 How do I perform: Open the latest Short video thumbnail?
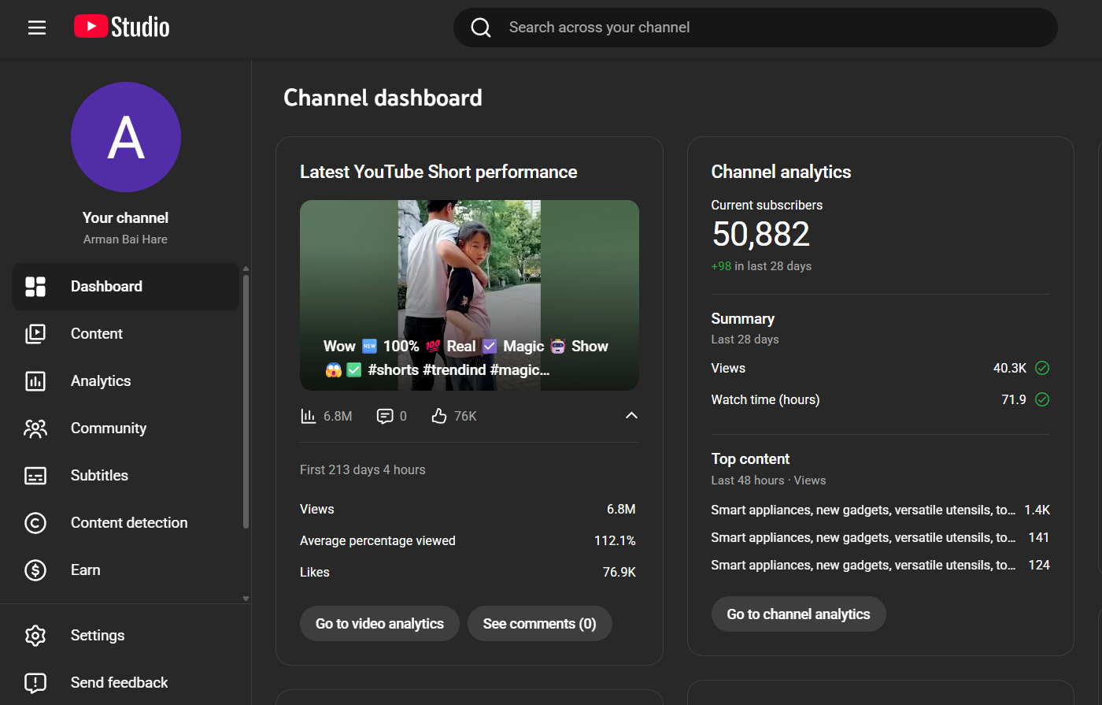pyautogui.click(x=469, y=295)
